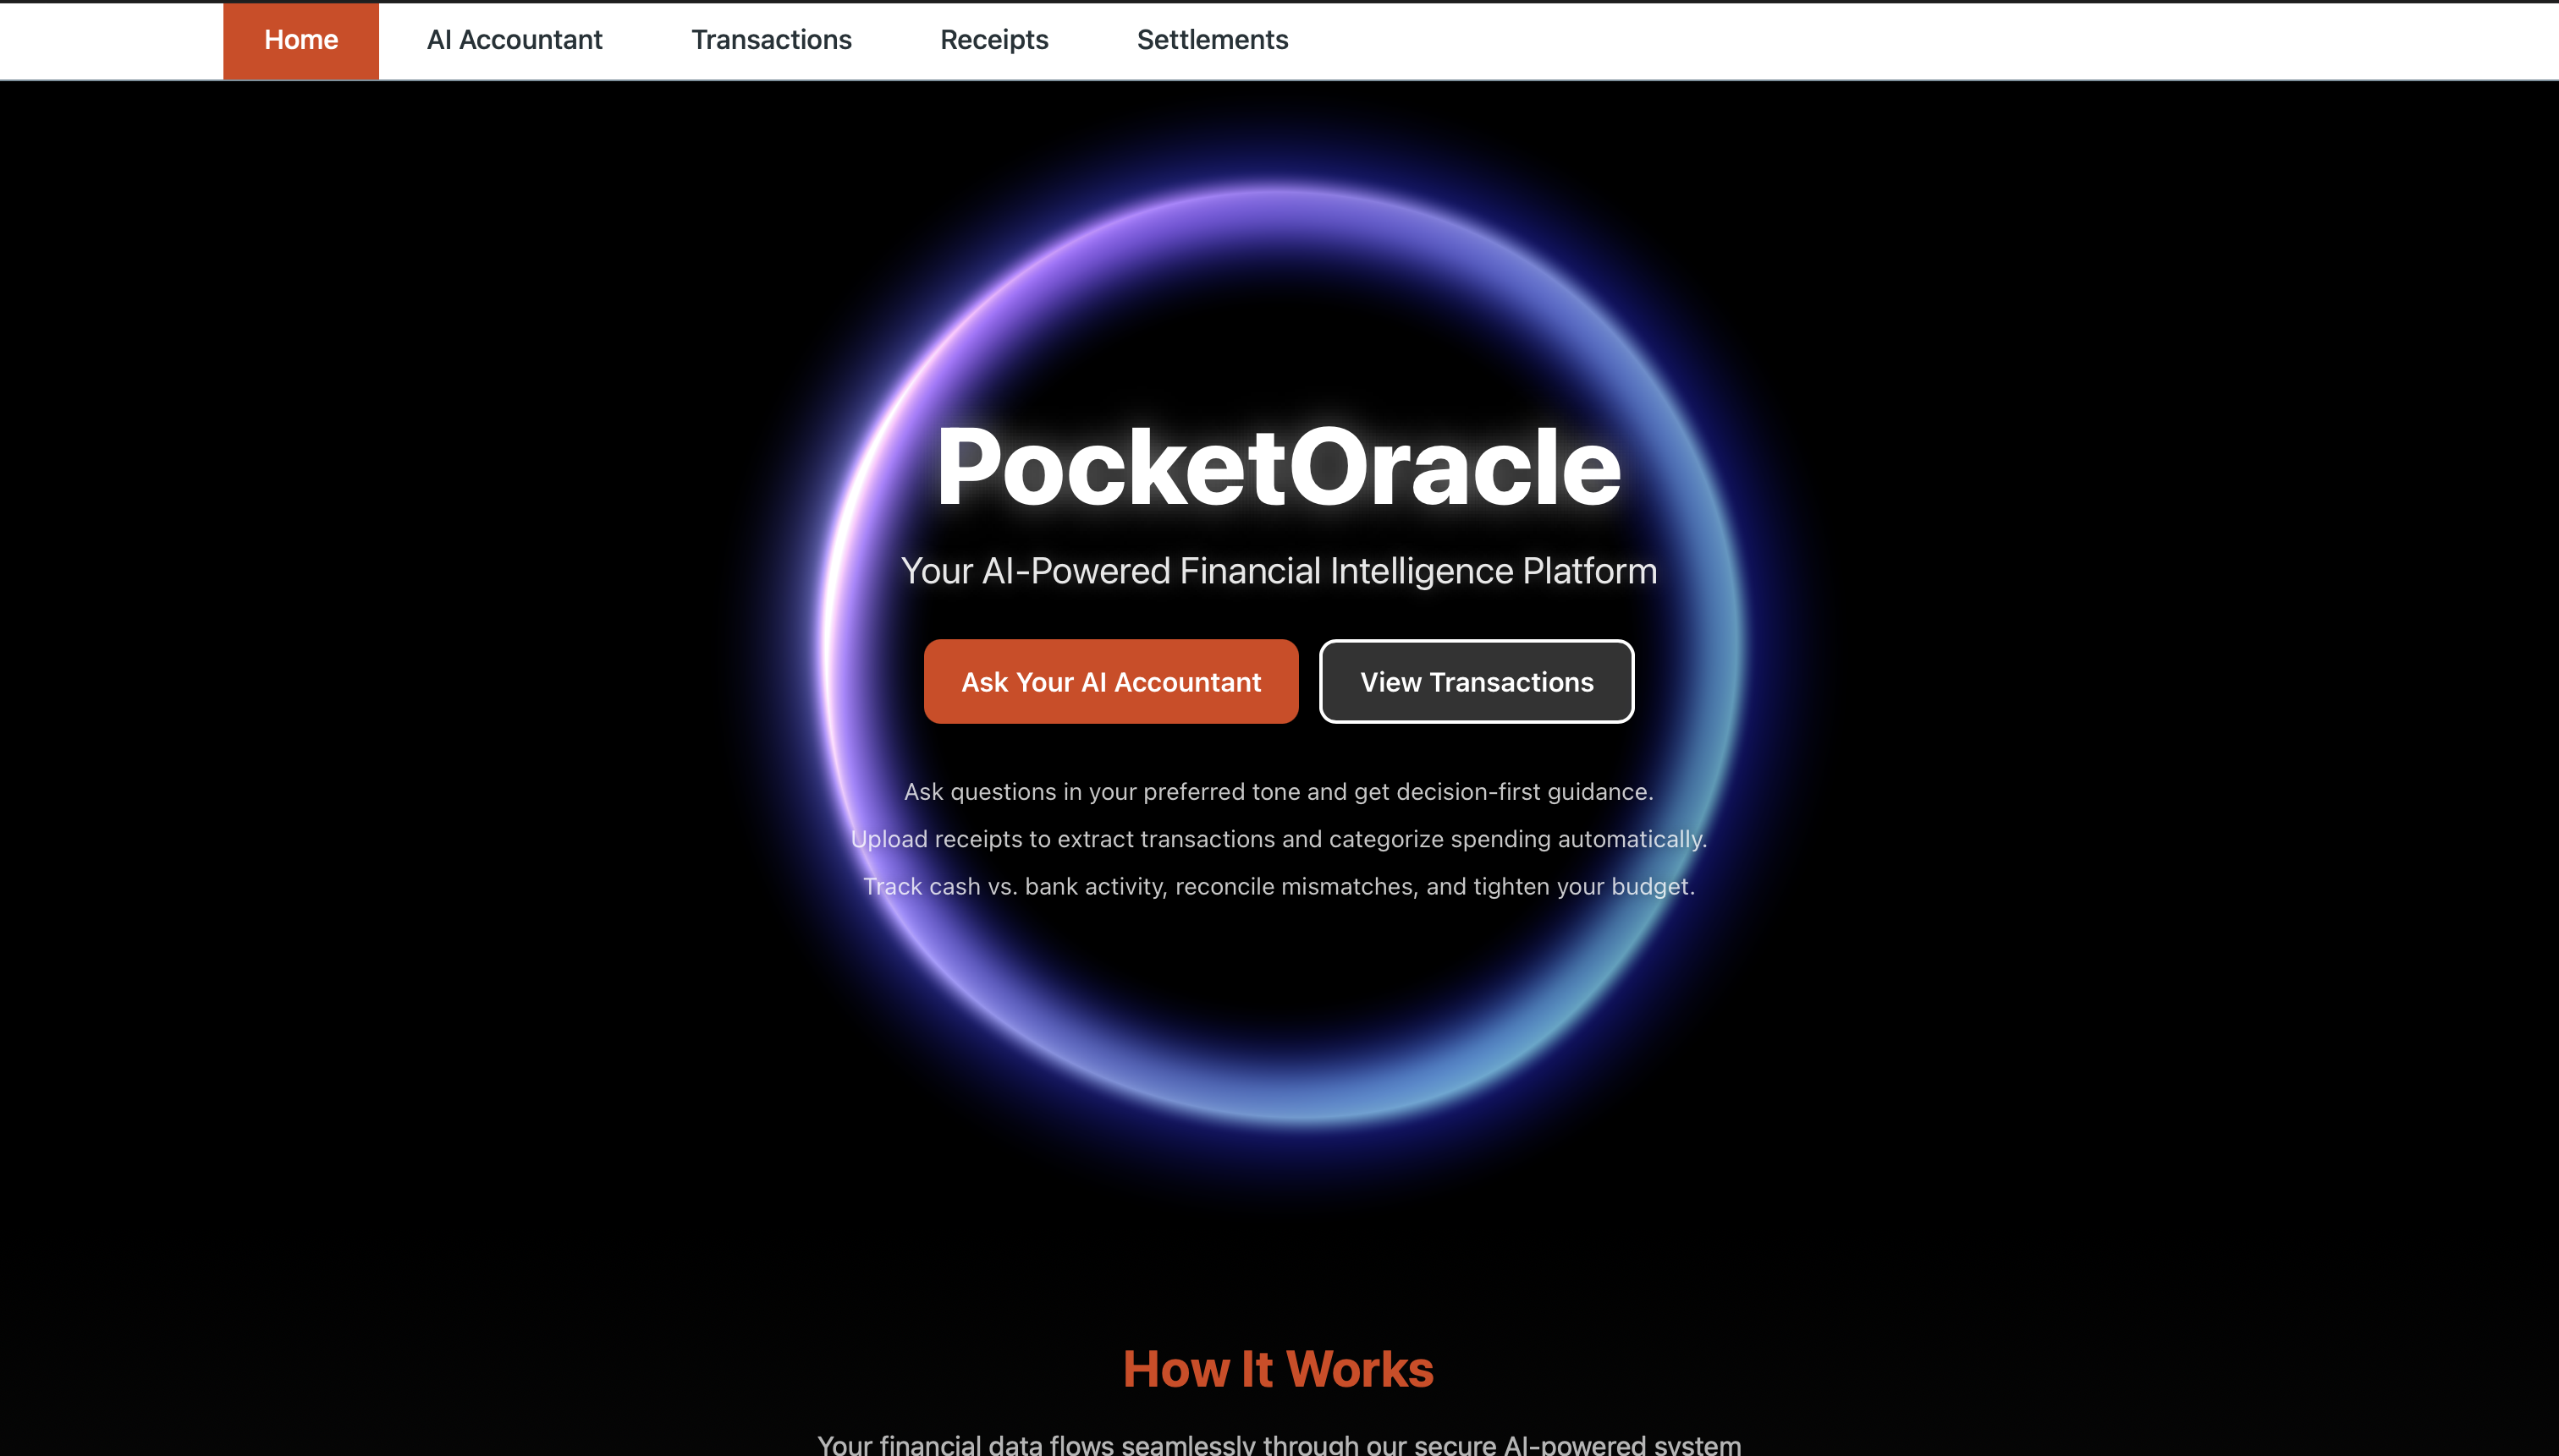This screenshot has width=2559, height=1456.
Task: Click the 'Track cash vs. bank activity' line
Action: coord(1278,887)
